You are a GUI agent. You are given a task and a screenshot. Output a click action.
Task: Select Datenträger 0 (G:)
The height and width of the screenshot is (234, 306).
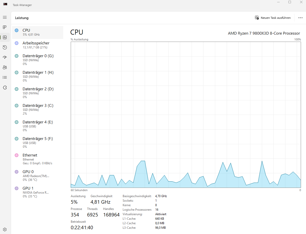click(x=38, y=60)
